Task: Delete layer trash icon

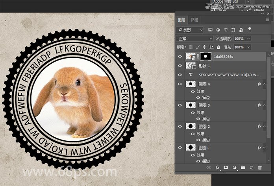Action: 260,168
